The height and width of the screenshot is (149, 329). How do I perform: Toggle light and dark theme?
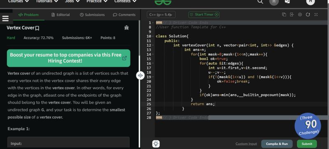(274, 2)
